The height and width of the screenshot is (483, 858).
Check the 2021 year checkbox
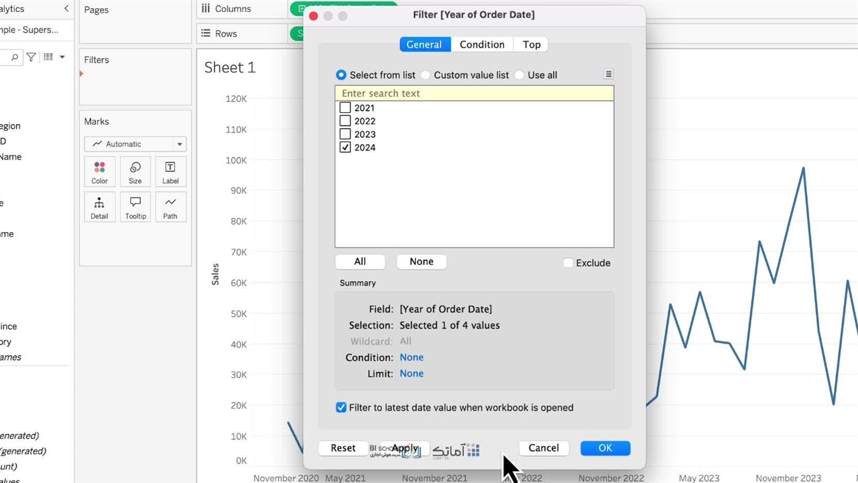coord(345,107)
